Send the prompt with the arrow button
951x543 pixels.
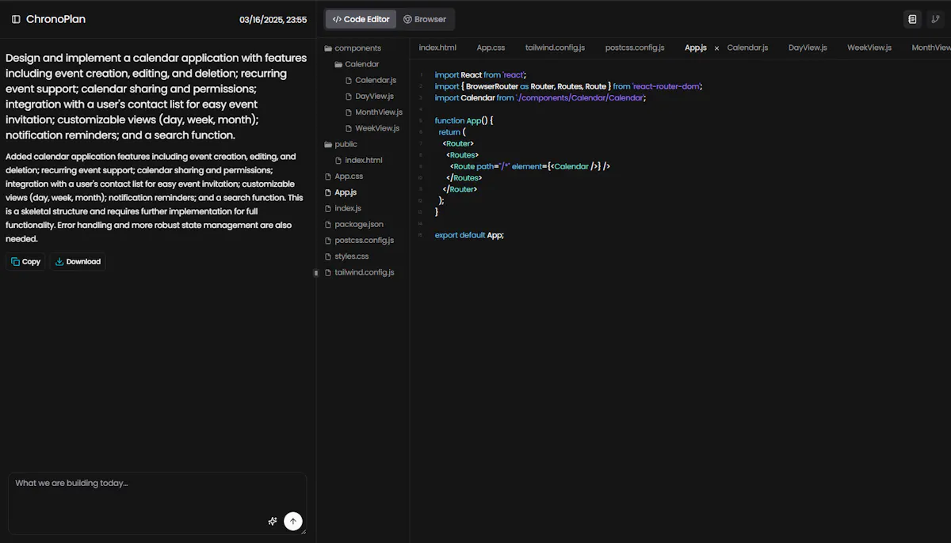pos(293,521)
